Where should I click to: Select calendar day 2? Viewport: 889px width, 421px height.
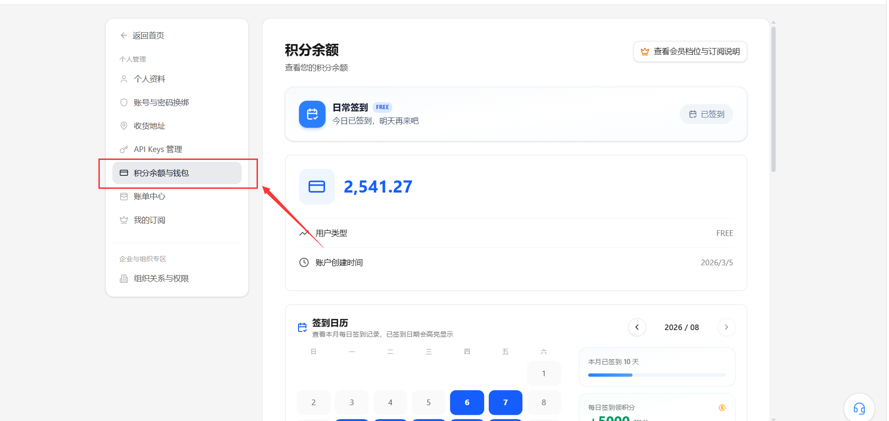[x=313, y=402]
